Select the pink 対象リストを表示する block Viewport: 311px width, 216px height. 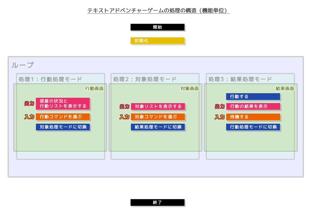pos(158,106)
